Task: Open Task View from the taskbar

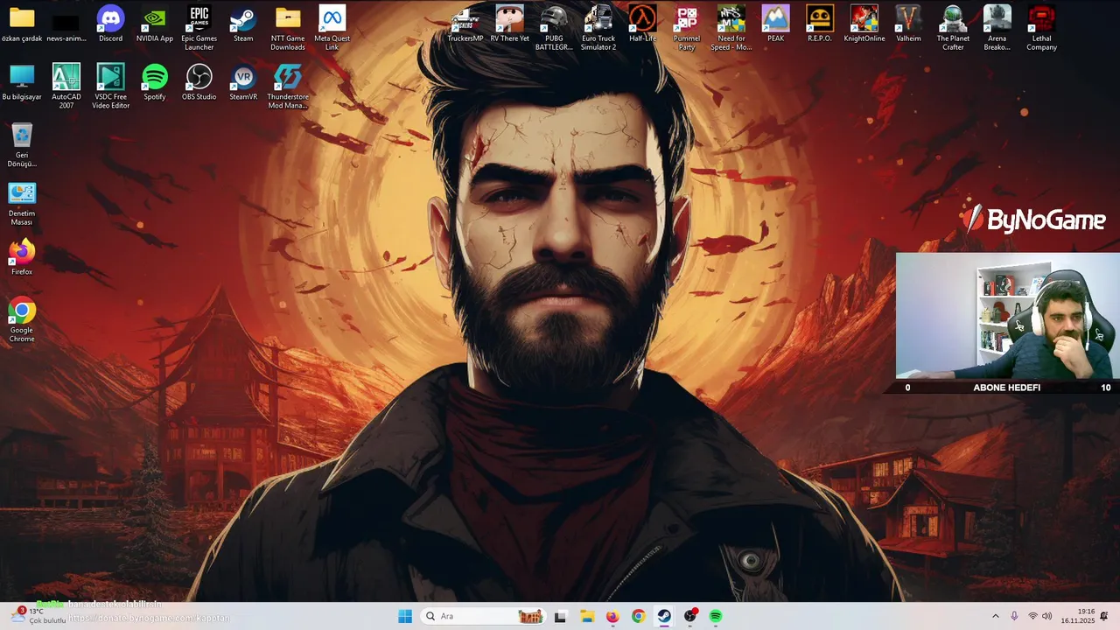Action: click(x=560, y=616)
